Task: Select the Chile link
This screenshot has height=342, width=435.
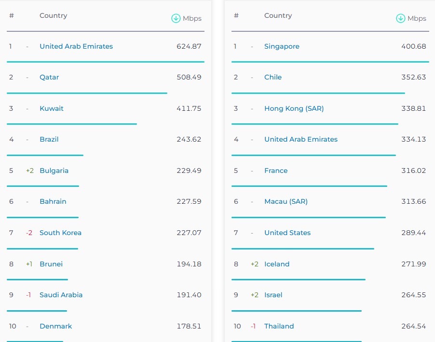Action: (x=273, y=77)
